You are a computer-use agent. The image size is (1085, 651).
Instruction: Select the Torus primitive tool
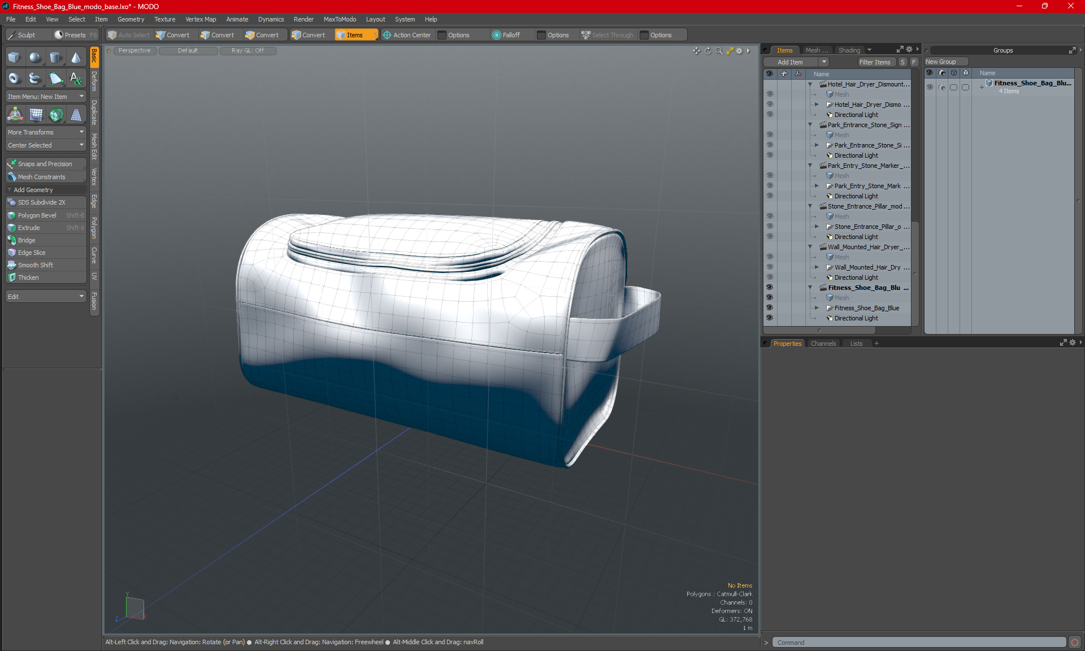point(14,78)
